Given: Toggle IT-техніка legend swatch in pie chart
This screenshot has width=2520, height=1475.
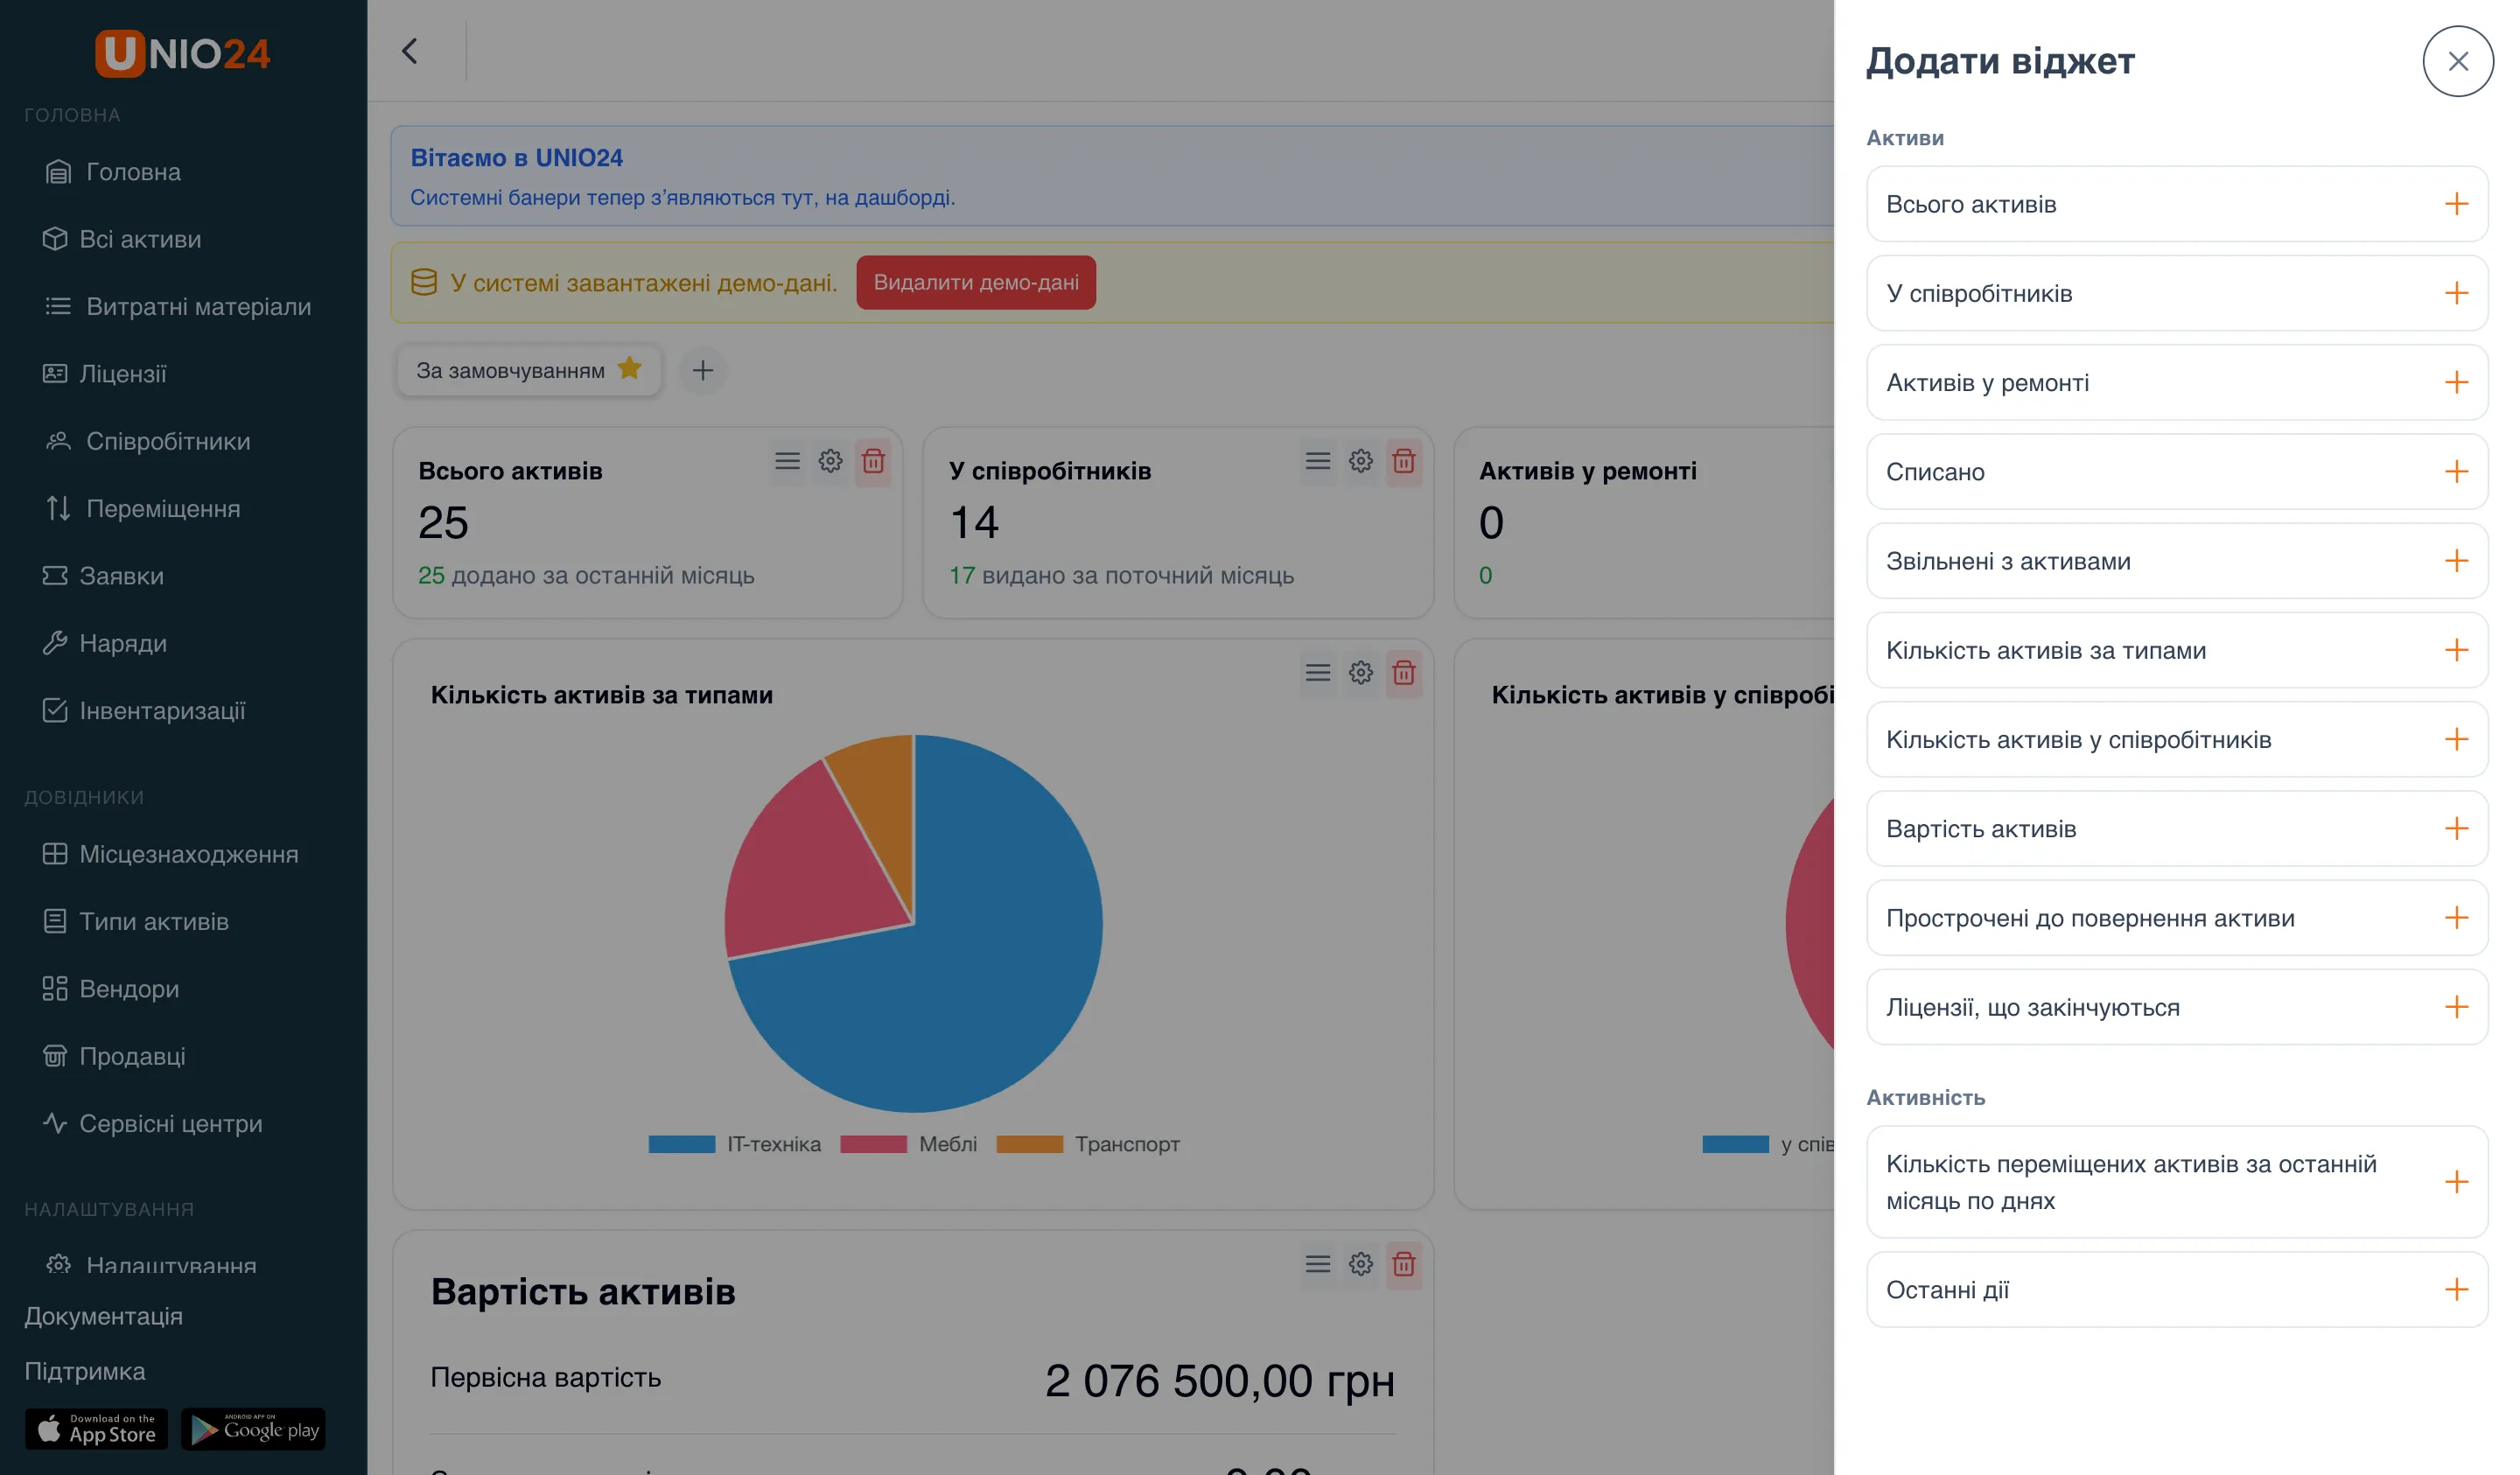Looking at the screenshot, I should click(x=681, y=1144).
